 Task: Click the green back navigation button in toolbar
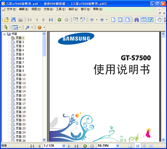tap(60, 20)
